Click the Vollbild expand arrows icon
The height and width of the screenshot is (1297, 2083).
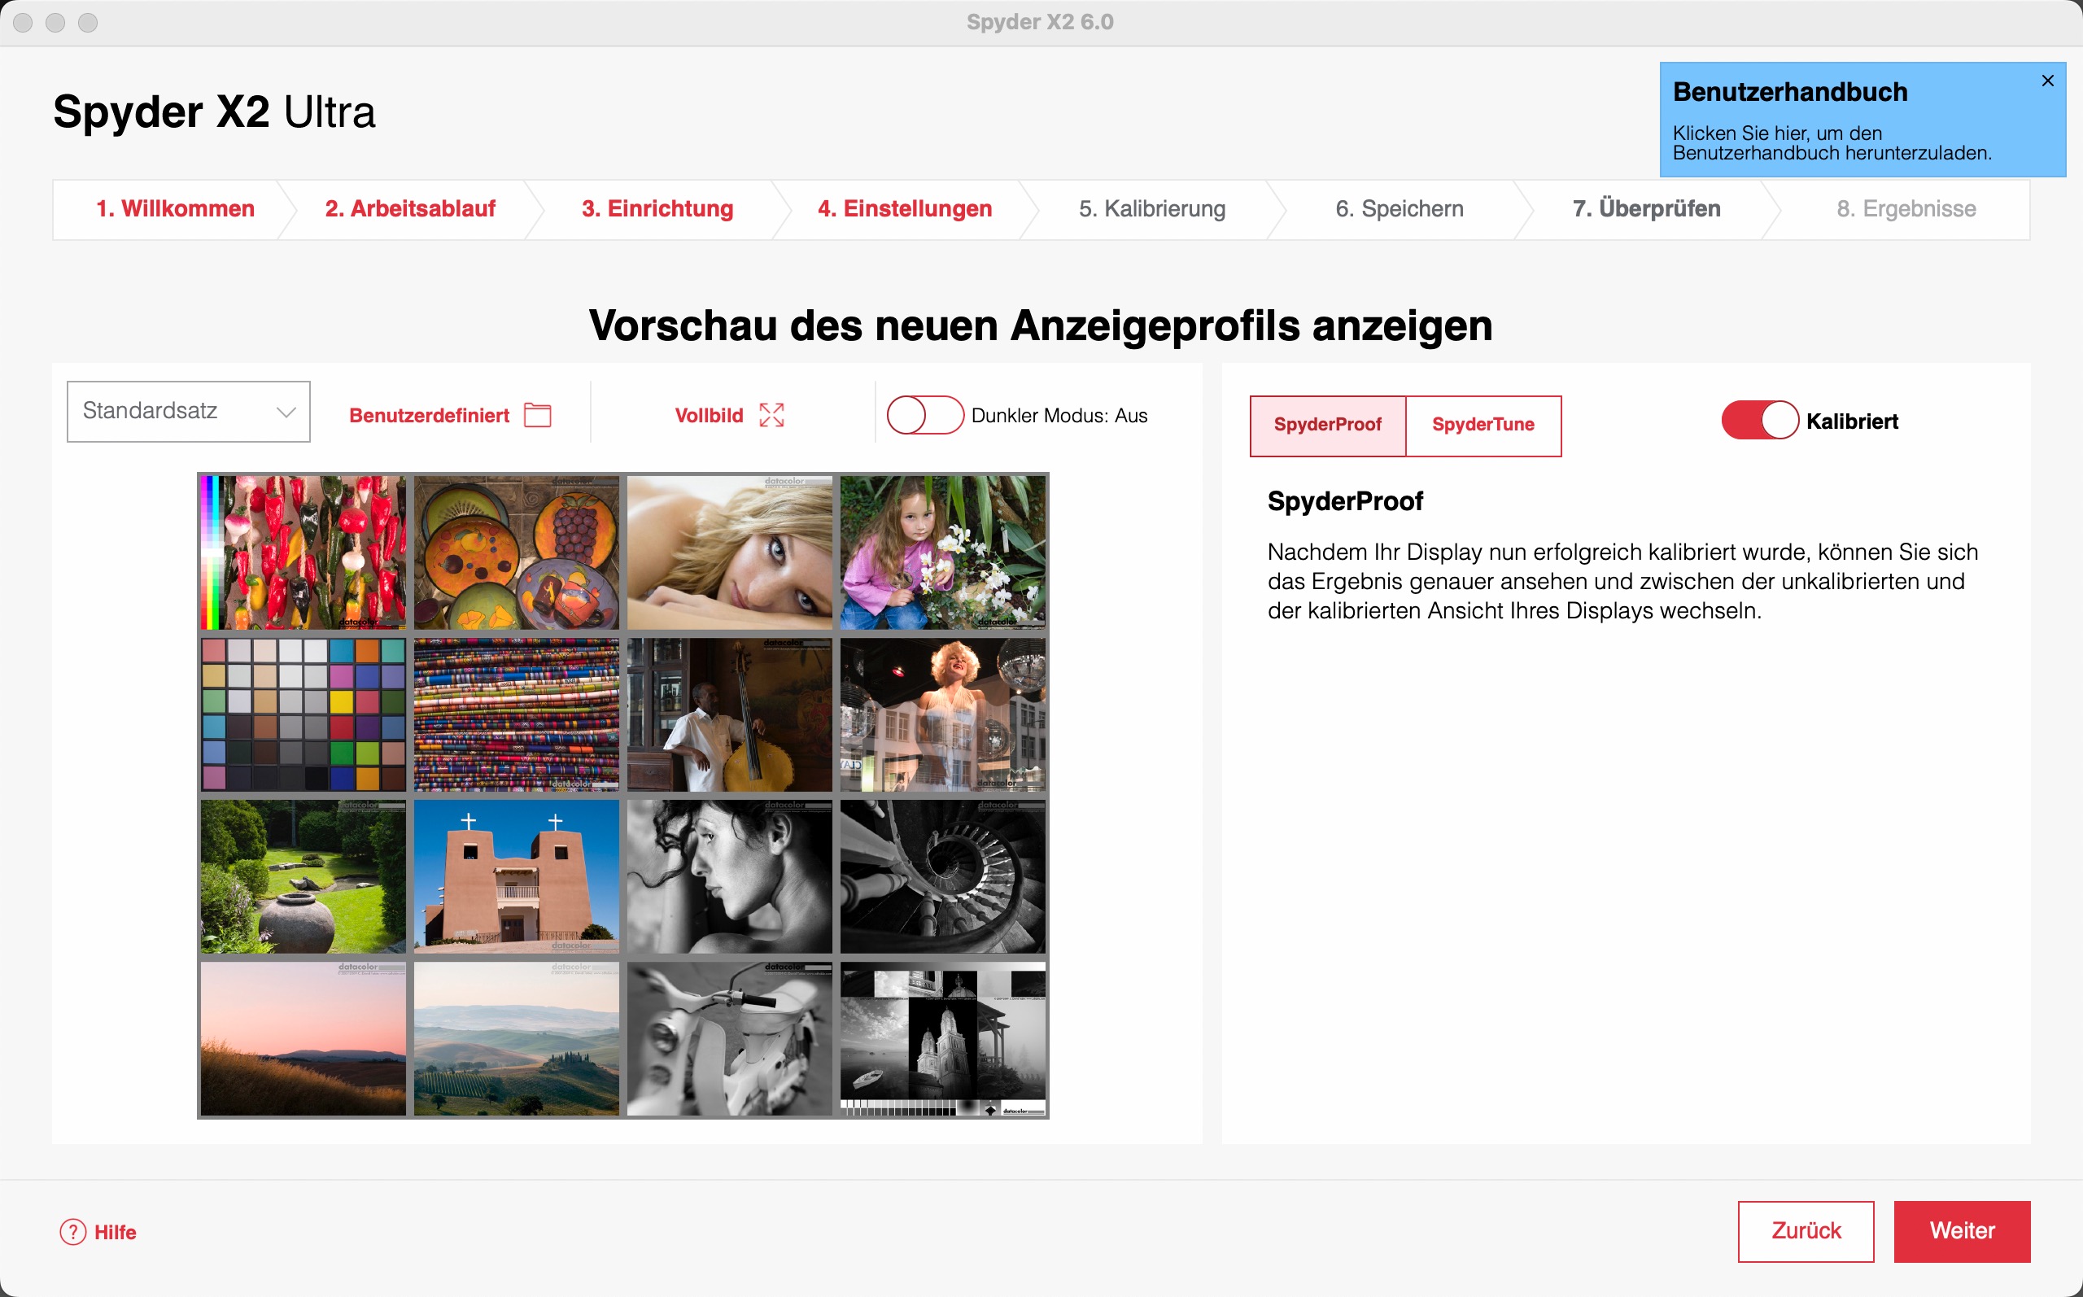[771, 415]
